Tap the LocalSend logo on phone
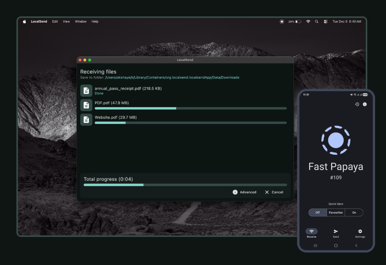Image resolution: width=386 pixels, height=265 pixels. pos(336,140)
